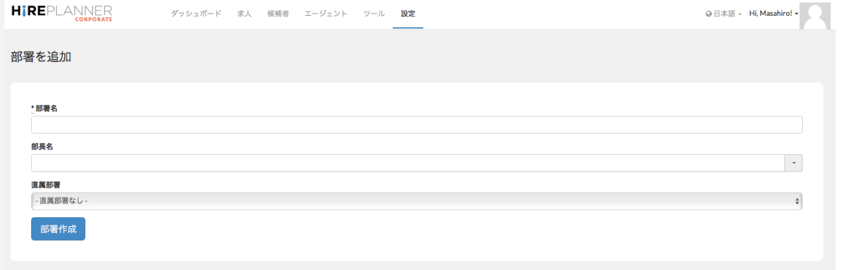The height and width of the screenshot is (270, 841).
Task: Click the 部長名 field label
Action: point(42,146)
